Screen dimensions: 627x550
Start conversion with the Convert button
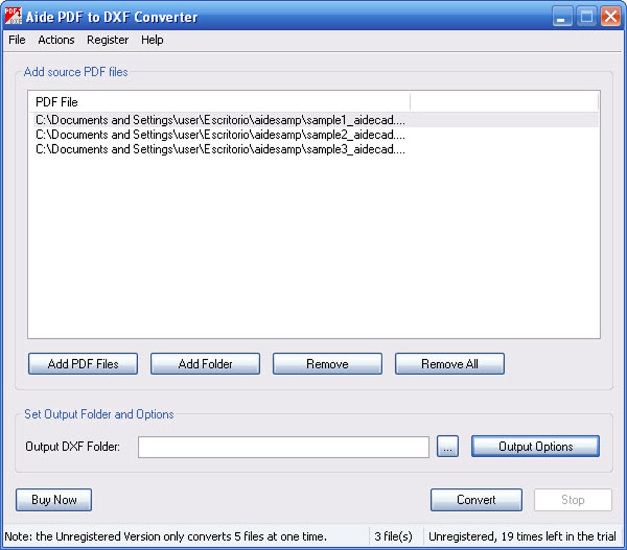point(476,500)
